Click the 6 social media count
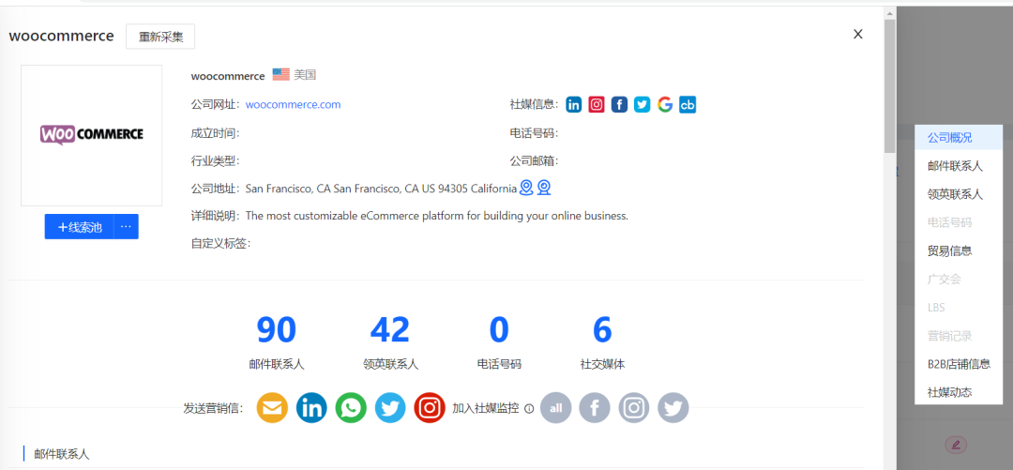 (602, 329)
